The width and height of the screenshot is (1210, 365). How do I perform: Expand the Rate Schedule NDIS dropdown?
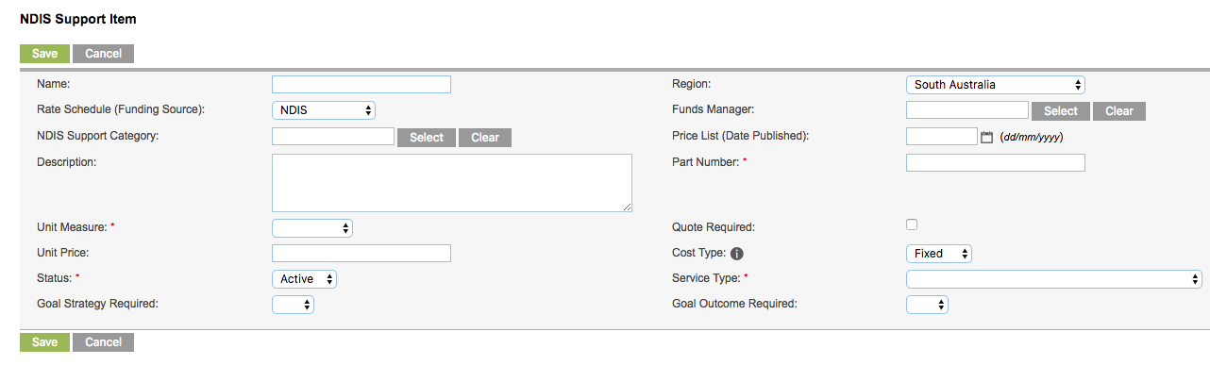click(x=324, y=110)
